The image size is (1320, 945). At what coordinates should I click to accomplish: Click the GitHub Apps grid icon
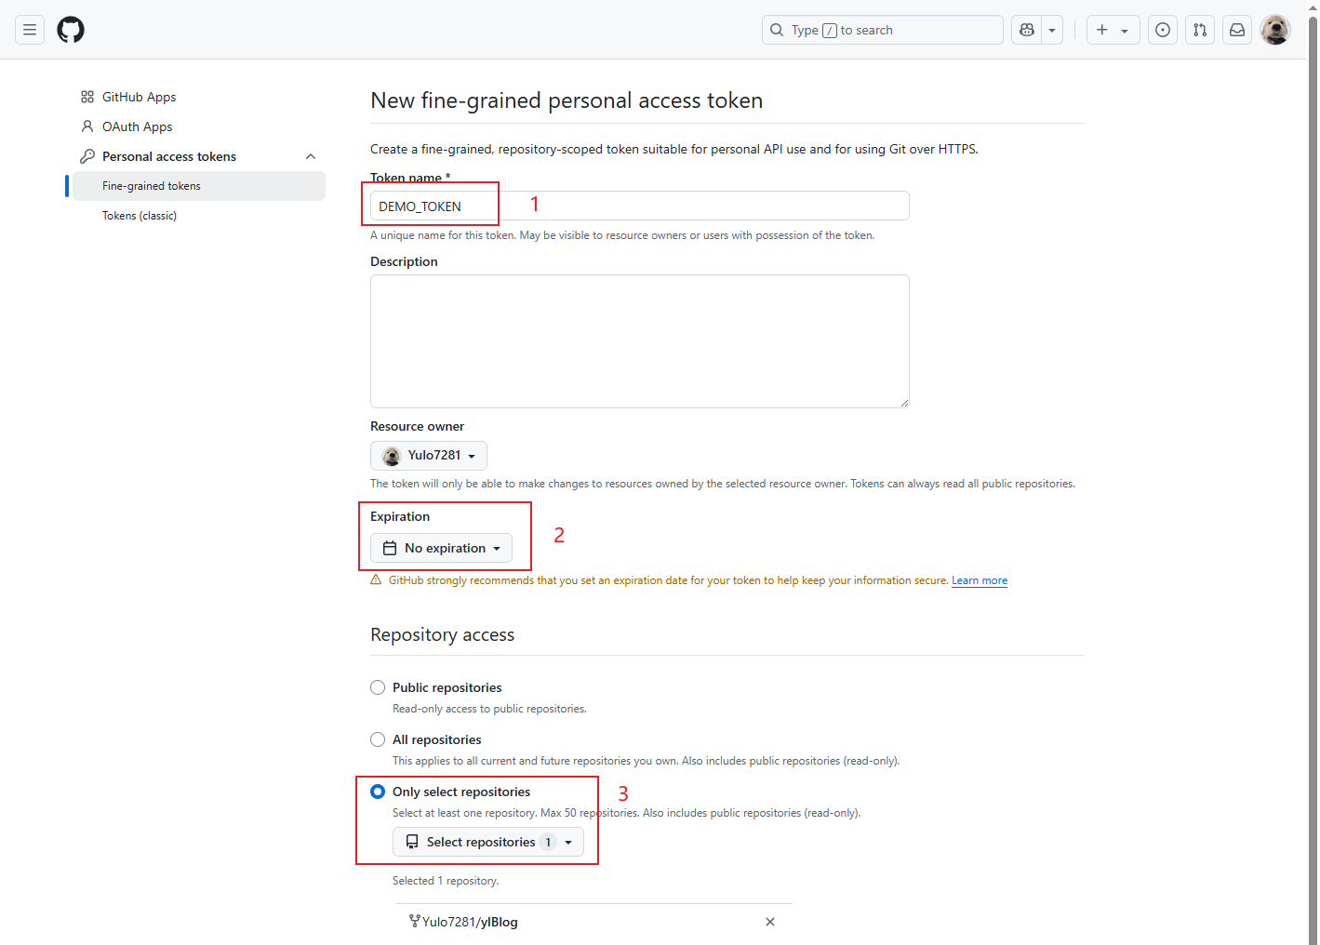coord(87,97)
